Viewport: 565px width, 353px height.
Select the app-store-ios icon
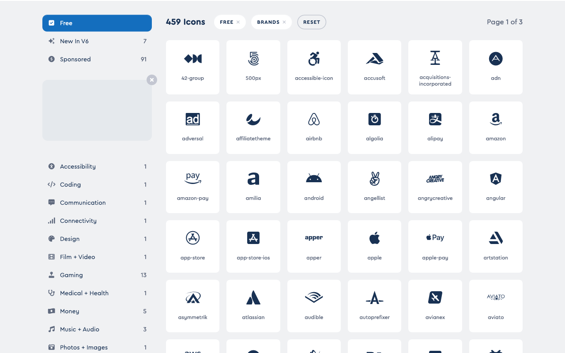click(x=253, y=246)
